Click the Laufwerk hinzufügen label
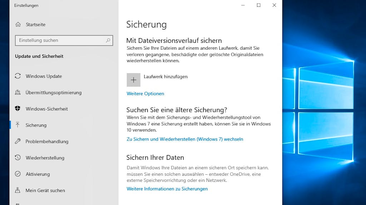This screenshot has height=205, width=366. (165, 77)
